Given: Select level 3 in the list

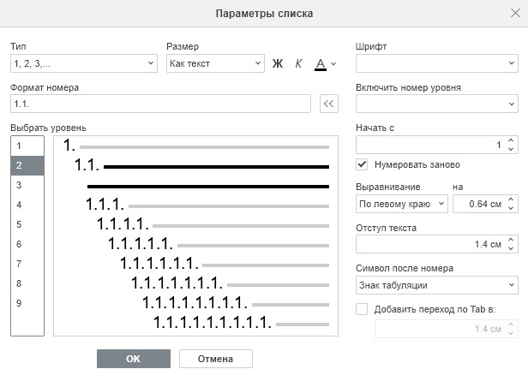Looking at the screenshot, I should (x=27, y=185).
